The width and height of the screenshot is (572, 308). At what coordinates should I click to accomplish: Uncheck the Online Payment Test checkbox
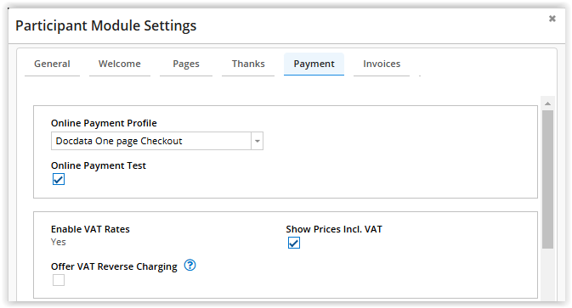click(59, 179)
